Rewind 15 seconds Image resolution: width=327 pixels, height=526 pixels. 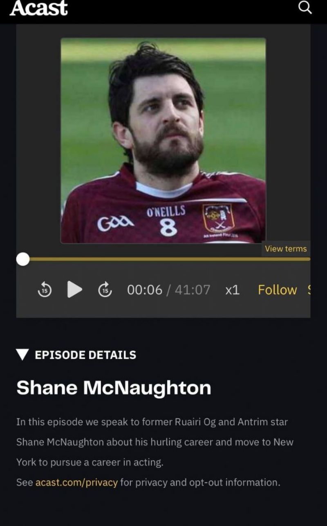click(x=45, y=290)
